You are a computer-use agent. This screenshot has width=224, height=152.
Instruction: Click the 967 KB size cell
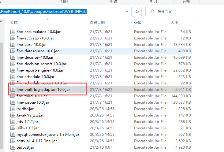(x=185, y=134)
